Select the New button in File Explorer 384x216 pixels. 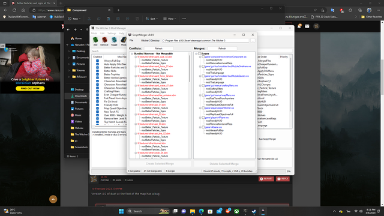click(74, 19)
